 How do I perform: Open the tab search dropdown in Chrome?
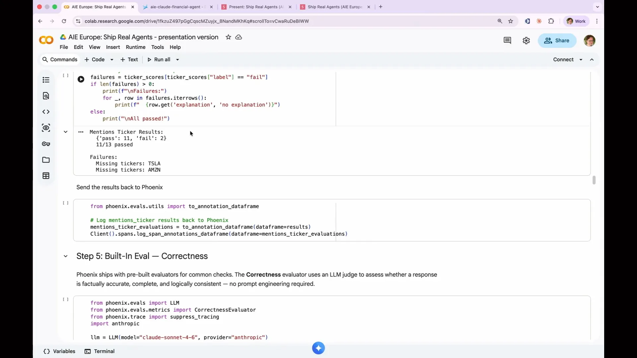click(598, 7)
